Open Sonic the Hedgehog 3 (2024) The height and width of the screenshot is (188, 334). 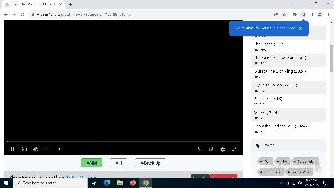point(280,126)
